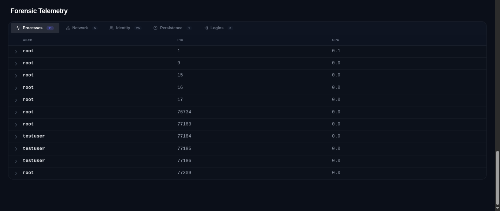Screen dimensions: 500x211
Task: Click the scrollbar down arrow
Action: (497, 208)
